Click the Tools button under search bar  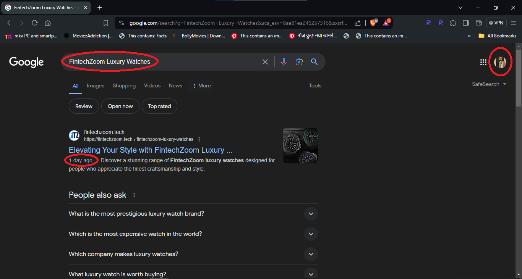pos(315,85)
